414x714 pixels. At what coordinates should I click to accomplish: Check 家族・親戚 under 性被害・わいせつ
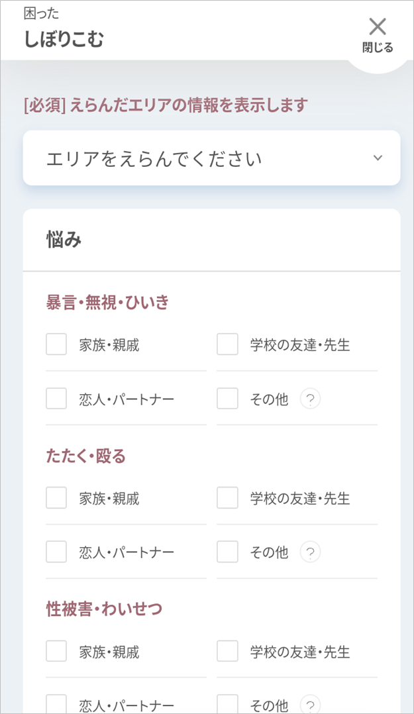click(x=56, y=651)
